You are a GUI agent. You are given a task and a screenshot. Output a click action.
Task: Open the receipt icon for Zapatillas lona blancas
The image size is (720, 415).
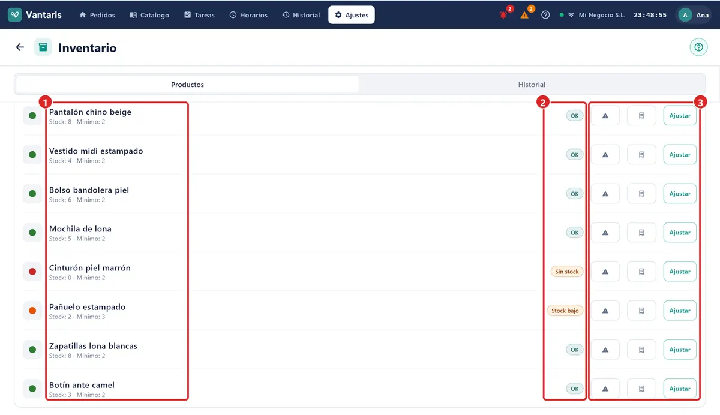point(641,350)
